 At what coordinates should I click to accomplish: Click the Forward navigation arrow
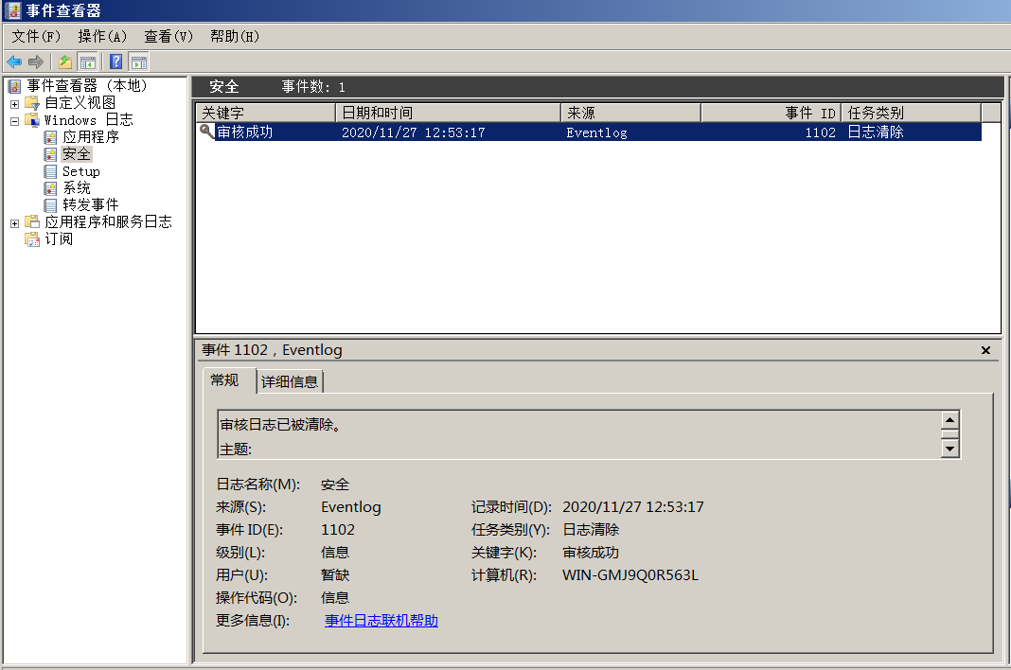coord(36,62)
